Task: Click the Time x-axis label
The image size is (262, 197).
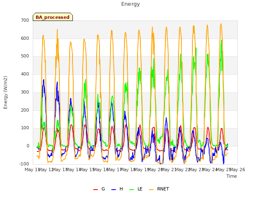Action: pyautogui.click(x=232, y=176)
